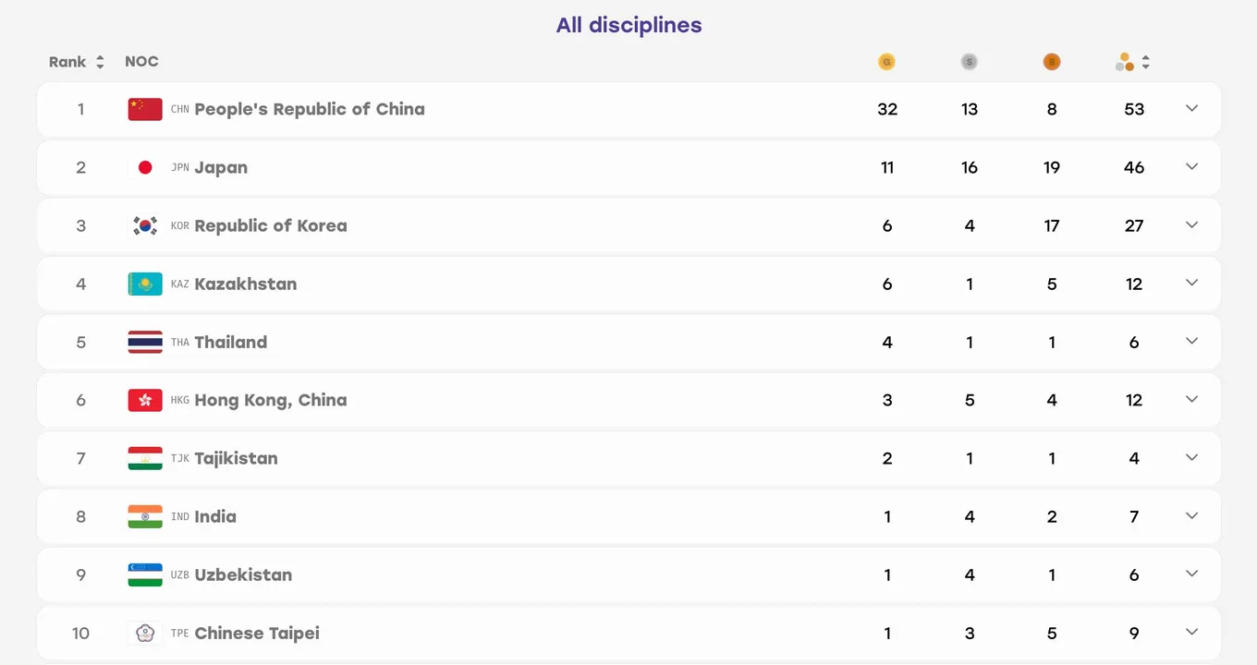Click the TJK country code

[180, 458]
